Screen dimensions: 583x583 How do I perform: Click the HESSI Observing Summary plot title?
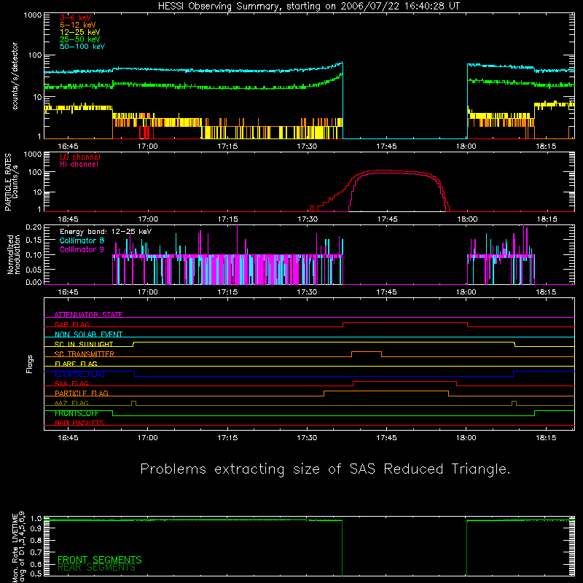[x=309, y=7]
